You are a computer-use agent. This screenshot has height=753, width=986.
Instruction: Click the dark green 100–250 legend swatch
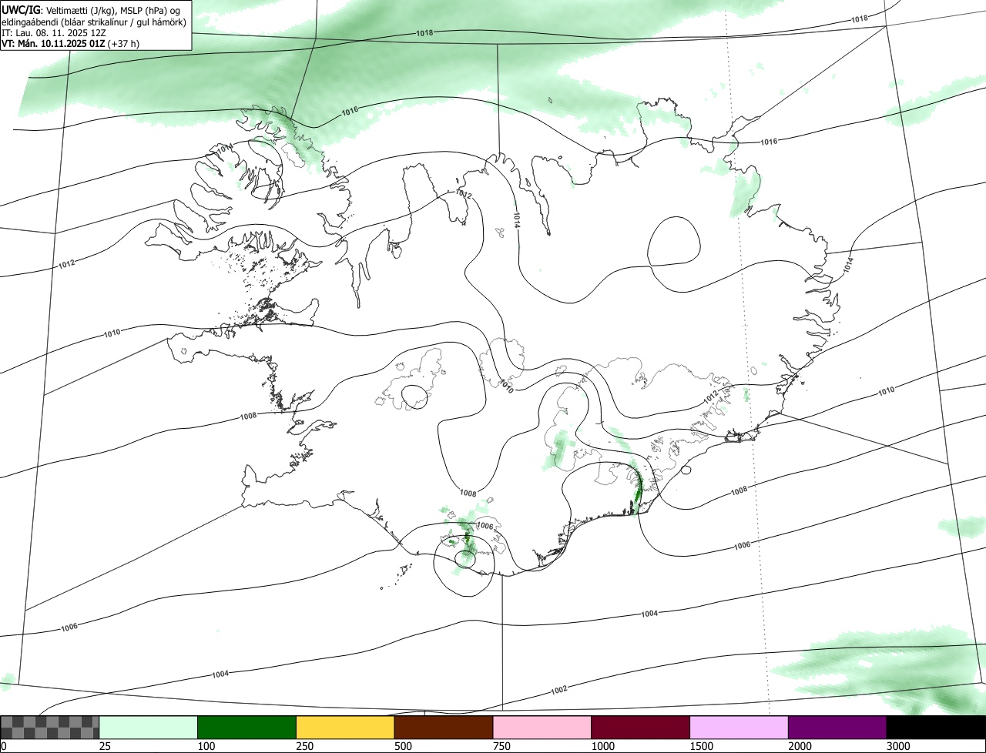pos(247,728)
